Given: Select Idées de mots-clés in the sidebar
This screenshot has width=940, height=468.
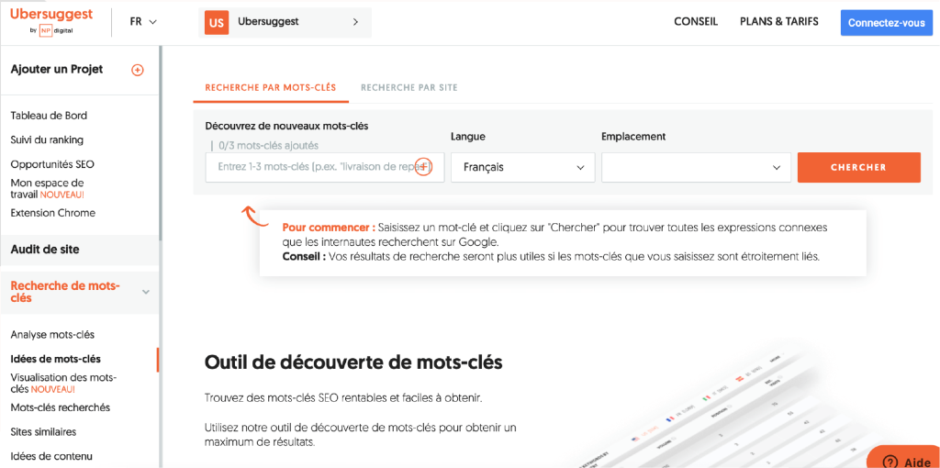Looking at the screenshot, I should pos(56,360).
